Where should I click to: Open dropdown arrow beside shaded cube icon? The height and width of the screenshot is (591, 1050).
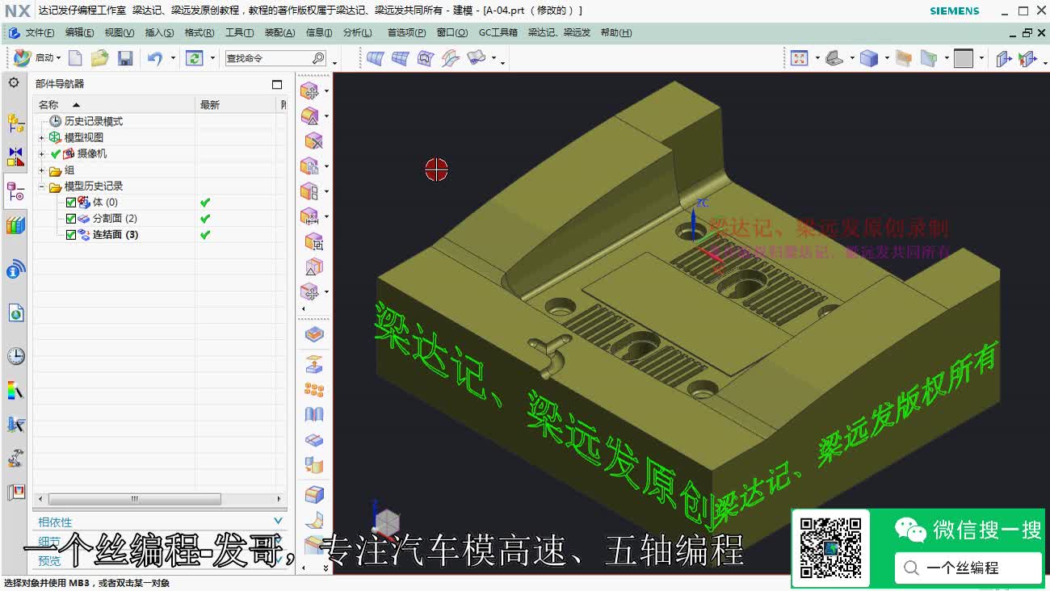[887, 58]
